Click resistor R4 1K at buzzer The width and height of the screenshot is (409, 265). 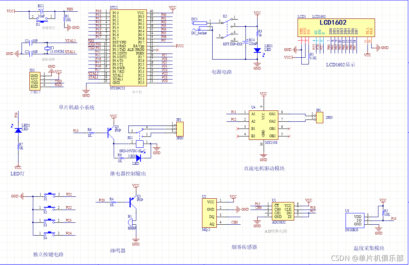point(114,202)
